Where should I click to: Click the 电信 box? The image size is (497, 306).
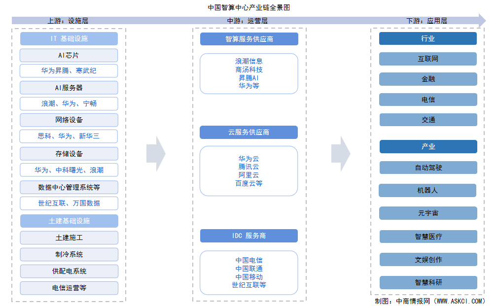428,100
